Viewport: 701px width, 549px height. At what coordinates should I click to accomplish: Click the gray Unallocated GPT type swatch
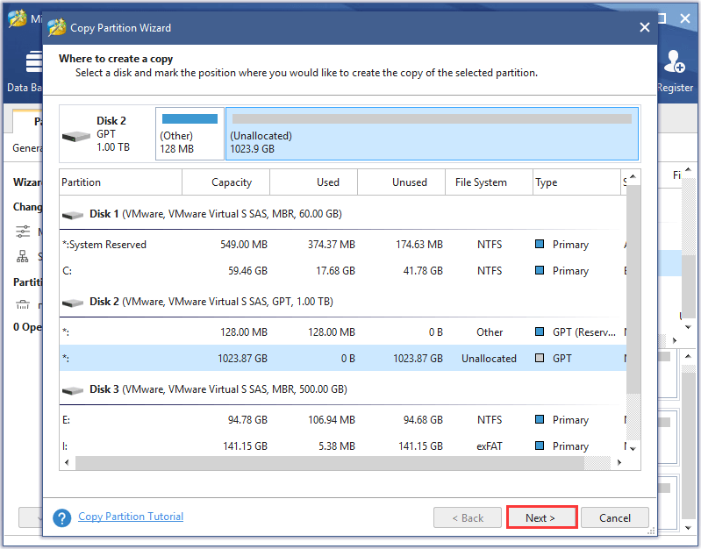(x=540, y=358)
